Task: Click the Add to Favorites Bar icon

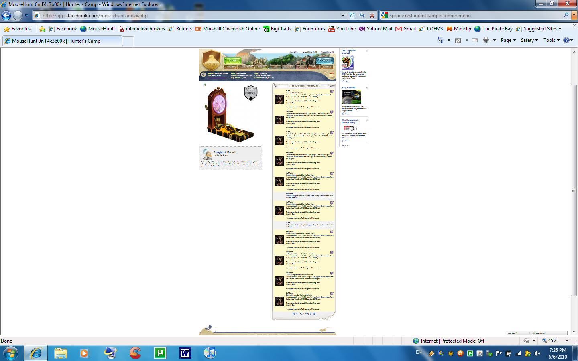Action: (42, 29)
